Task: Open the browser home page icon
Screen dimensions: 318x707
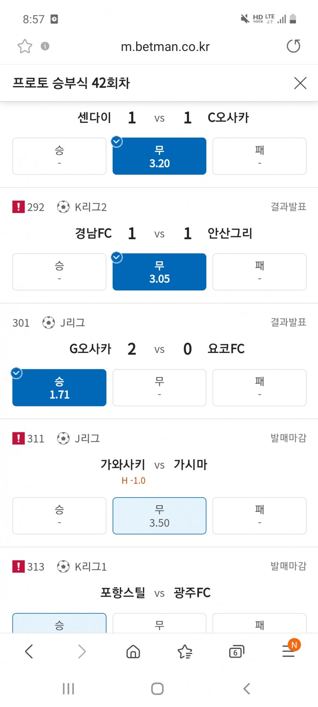Action: click(133, 652)
